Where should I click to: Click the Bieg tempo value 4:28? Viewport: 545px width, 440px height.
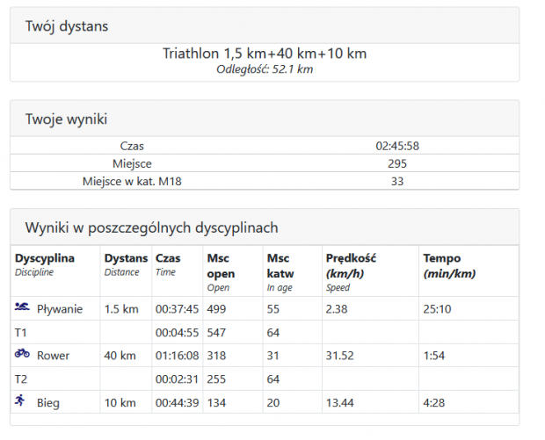coord(437,402)
